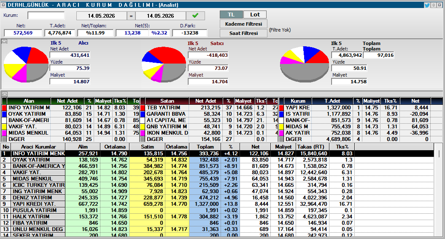Click blue swatch beside OYAK YATIRIM in Alan list

pos(4,114)
